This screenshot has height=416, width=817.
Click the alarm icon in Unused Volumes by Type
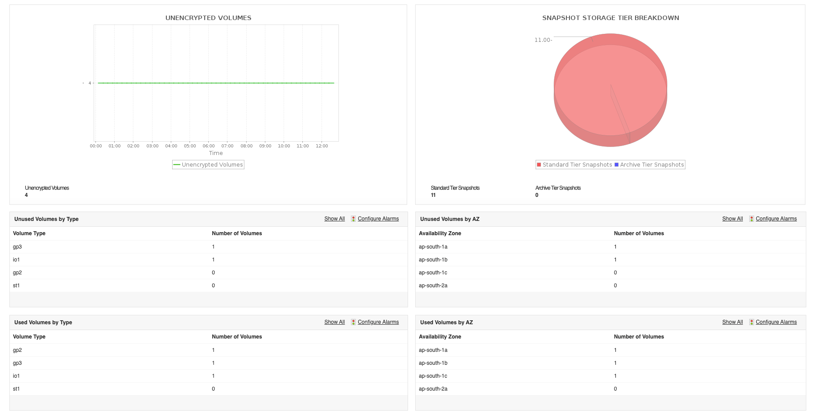pos(353,219)
